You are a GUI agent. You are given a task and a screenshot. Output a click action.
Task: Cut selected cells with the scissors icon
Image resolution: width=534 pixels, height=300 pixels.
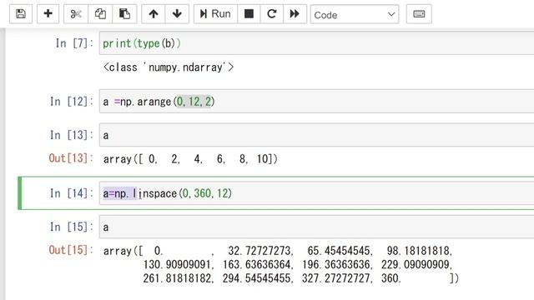(x=76, y=14)
